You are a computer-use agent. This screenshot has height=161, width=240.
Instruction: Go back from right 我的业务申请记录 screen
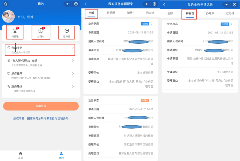pyautogui.click(x=164, y=4)
